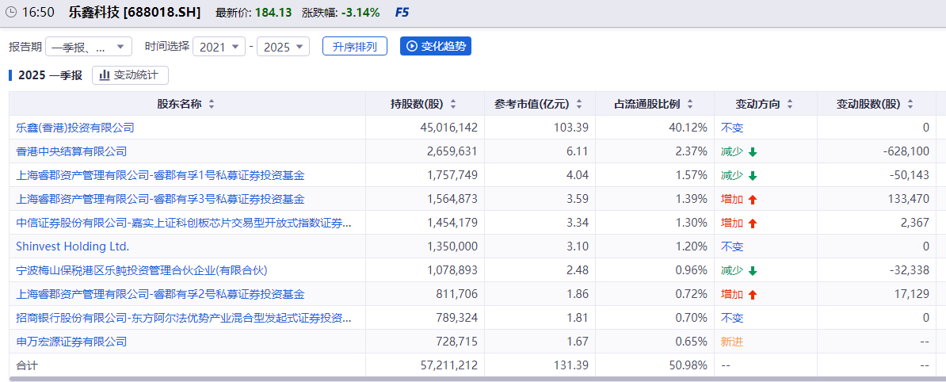
Task: Click green 减少 arrow for 宁波梅山 row
Action: point(753,271)
